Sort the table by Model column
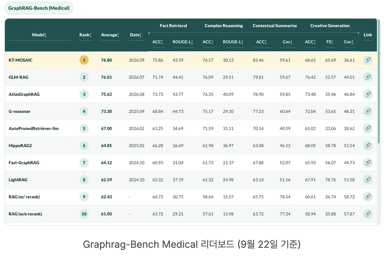This screenshot has height=260, width=387. point(39,35)
